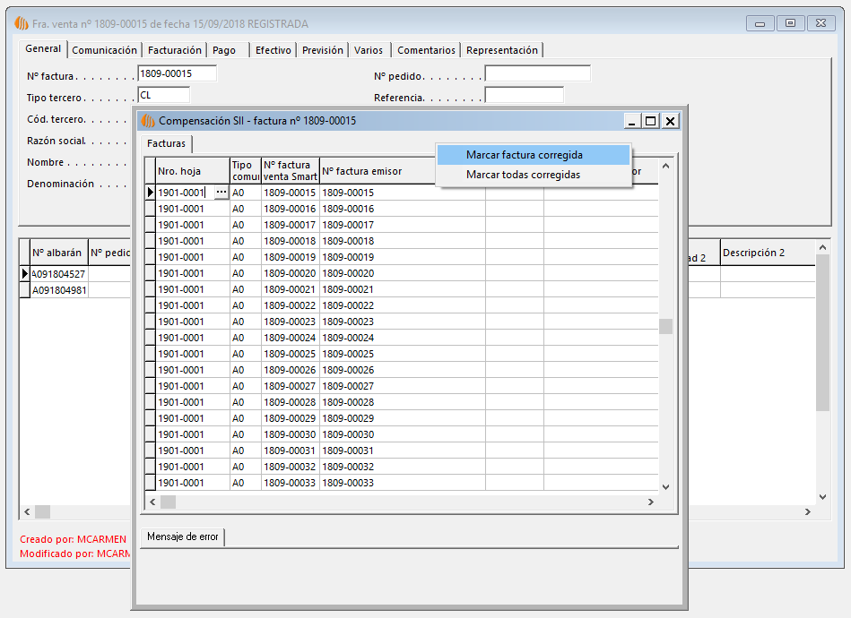851x618 pixels.
Task: Switch to the Comunicación tab
Action: [x=105, y=50]
